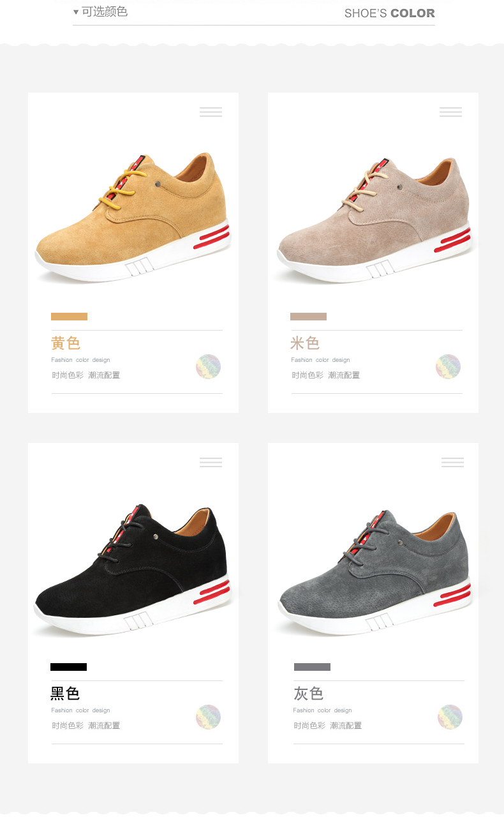The image size is (504, 824).
Task: Click the hamburger lines icon on beige shoe card
Action: pos(450,112)
